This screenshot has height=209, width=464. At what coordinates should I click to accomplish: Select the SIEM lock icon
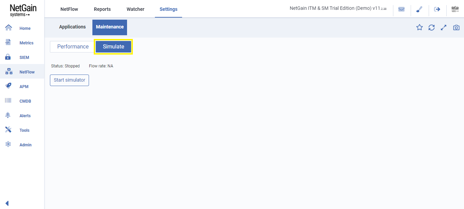pos(8,57)
